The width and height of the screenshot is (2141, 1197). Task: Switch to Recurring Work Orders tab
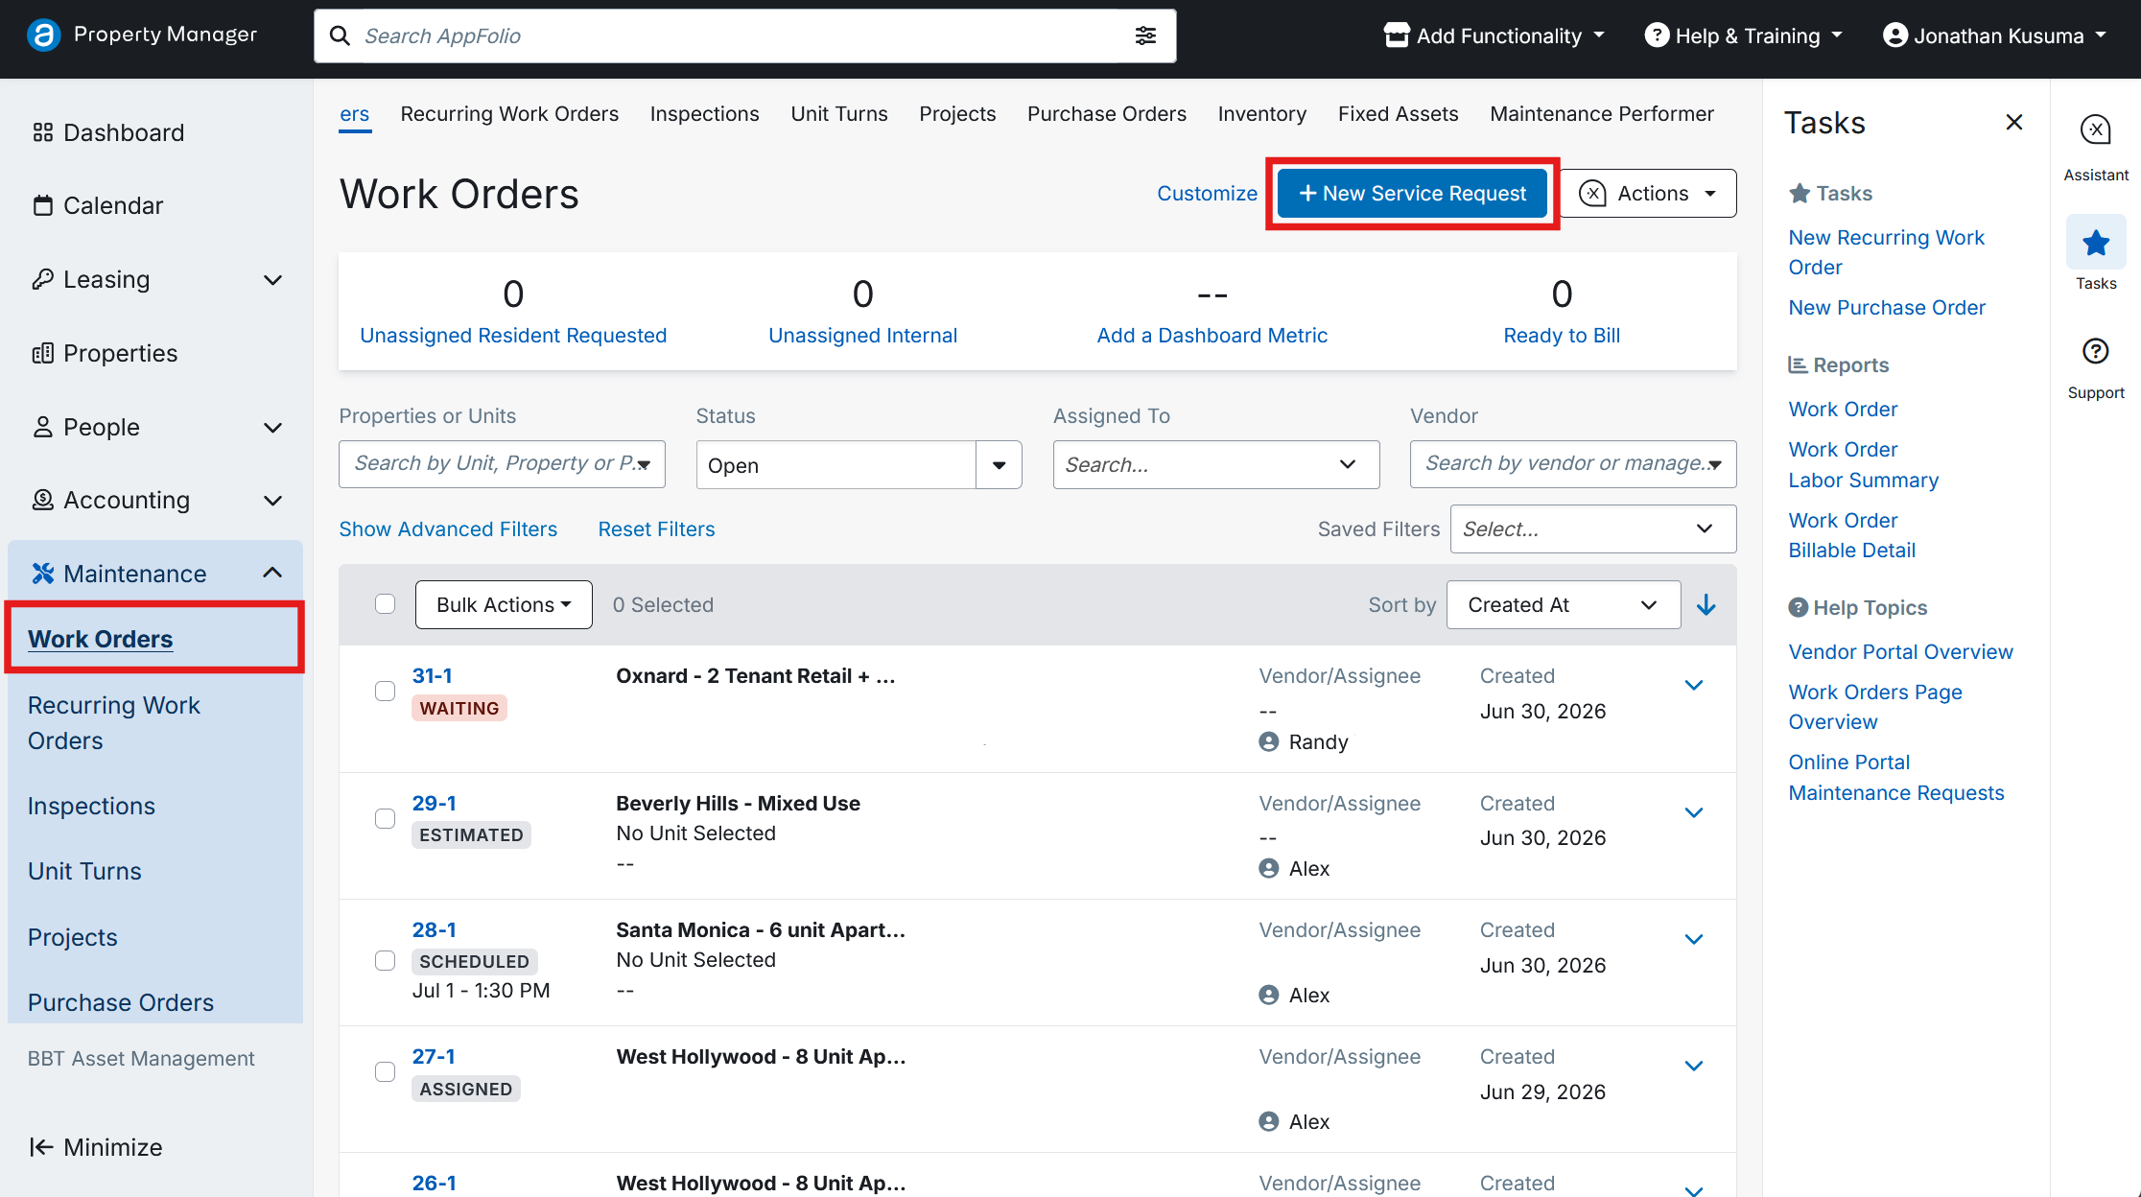tap(509, 114)
